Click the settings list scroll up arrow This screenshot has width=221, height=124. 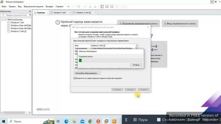(136, 46)
